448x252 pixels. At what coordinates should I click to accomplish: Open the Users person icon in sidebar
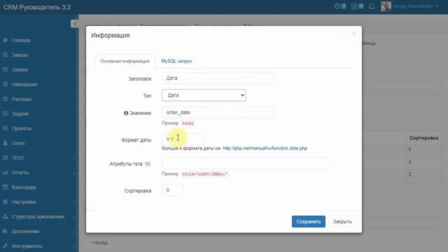coord(5,143)
